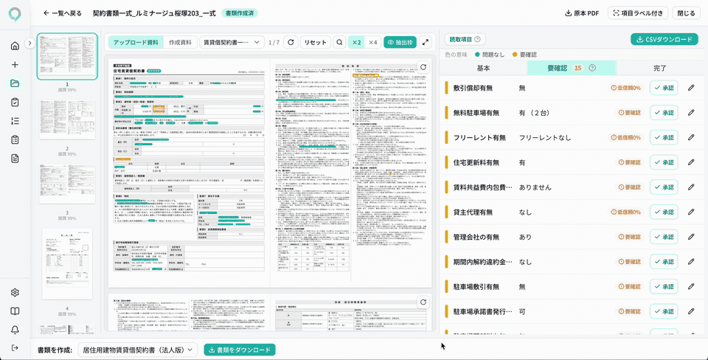Edit the 無料駐車場有無 row with pencil icon
Image resolution: width=708 pixels, height=360 pixels.
691,112
